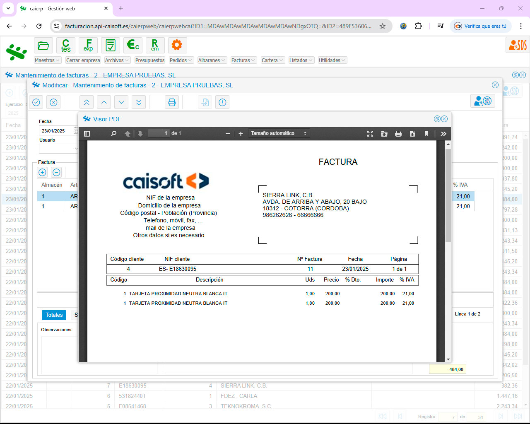The height and width of the screenshot is (424, 530).
Task: Expand the Cartera menu
Action: [272, 60]
